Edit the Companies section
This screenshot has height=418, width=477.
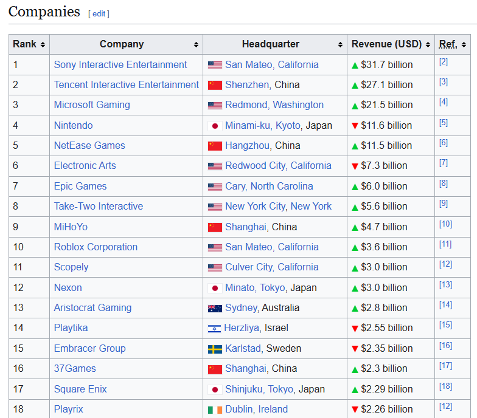tap(99, 13)
